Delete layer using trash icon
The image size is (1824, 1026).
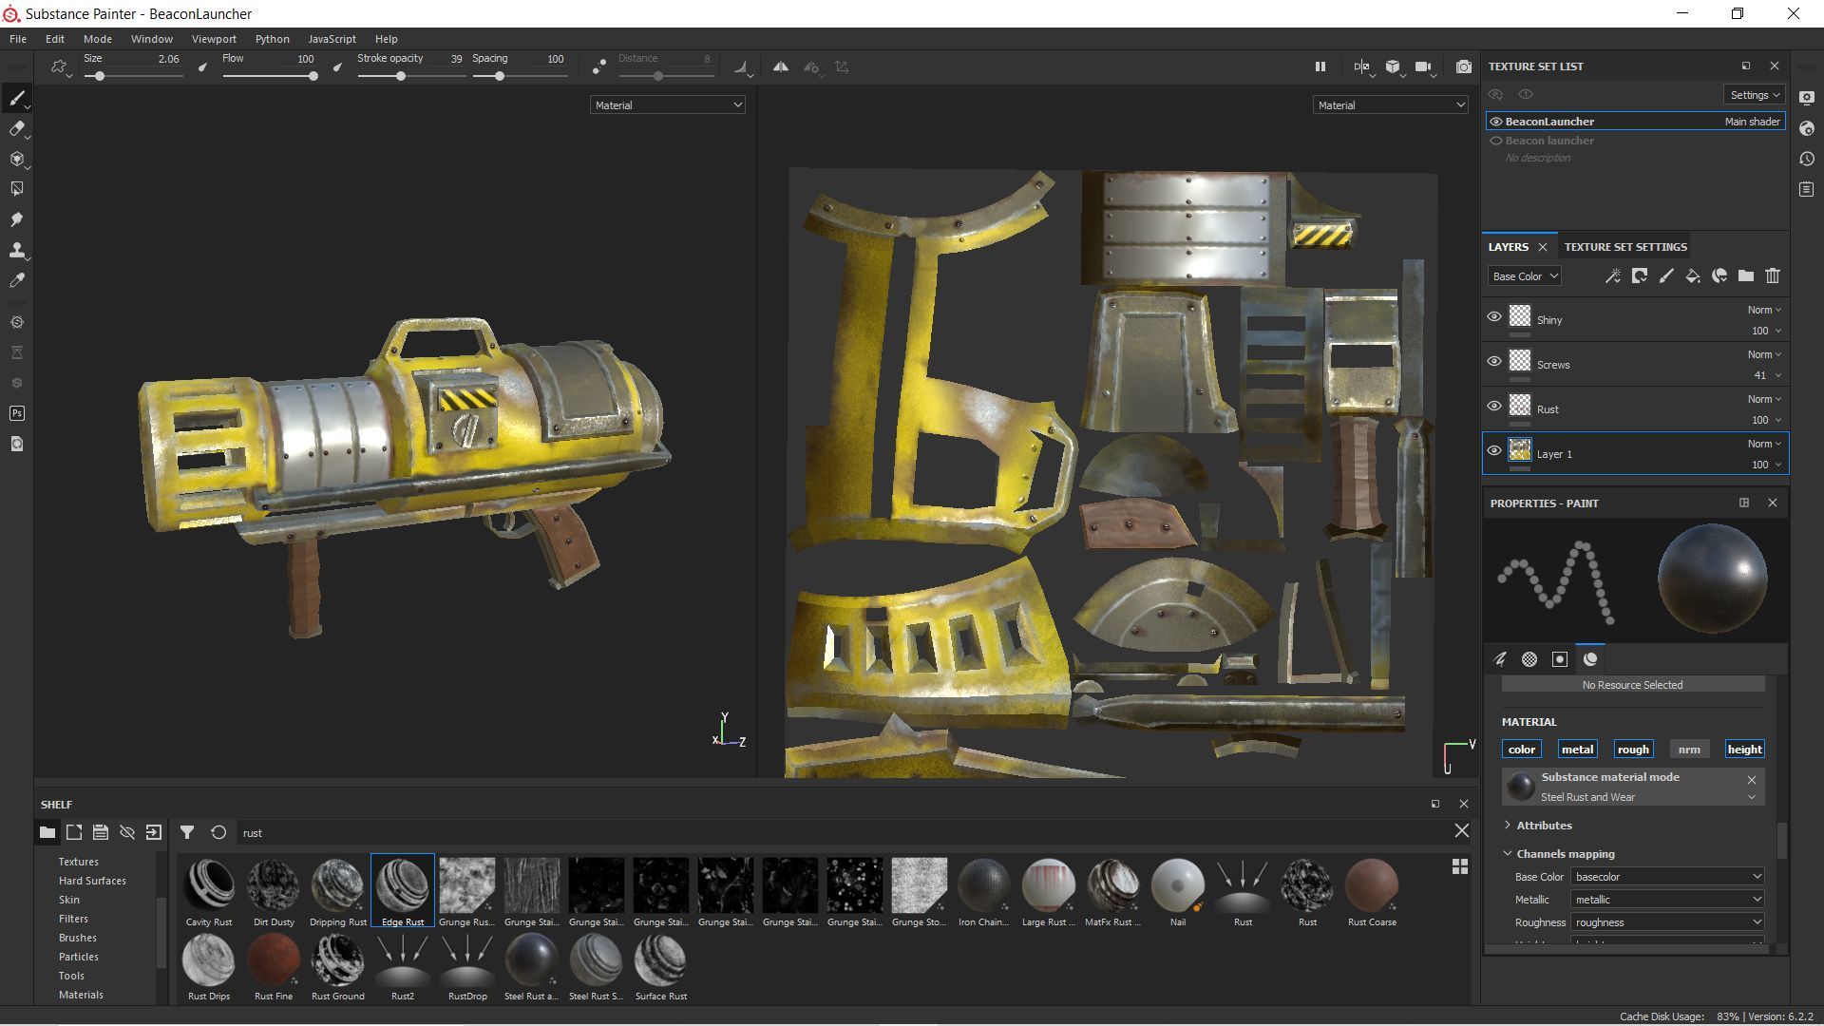(x=1773, y=276)
